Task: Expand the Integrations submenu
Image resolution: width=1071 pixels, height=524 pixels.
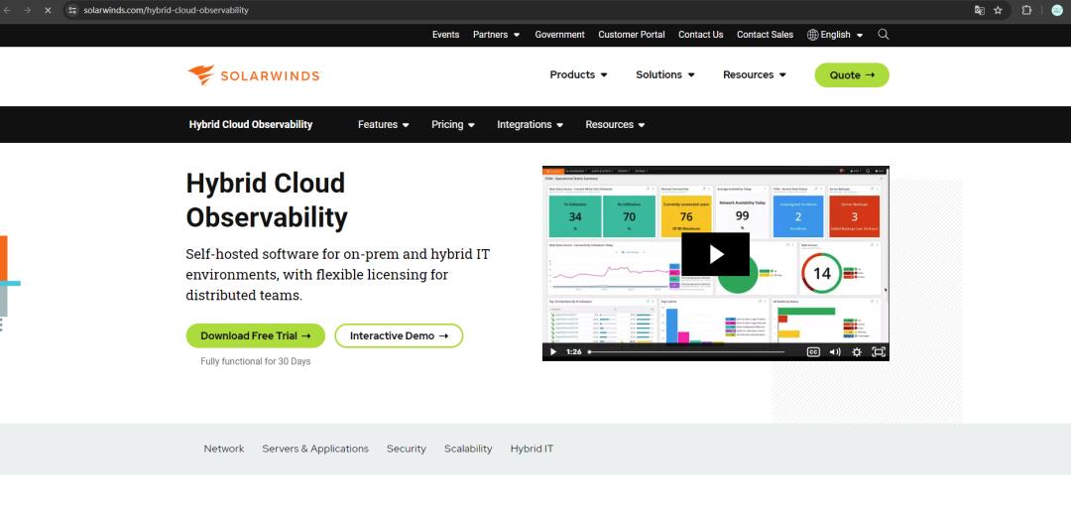Action: pos(530,124)
